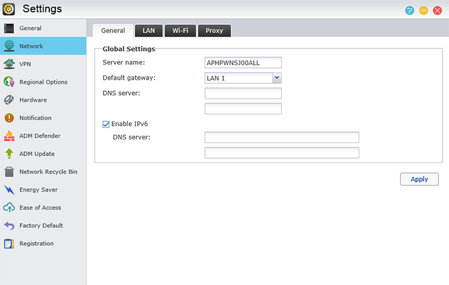
Task: Switch to the LAN tab
Action: pos(148,30)
